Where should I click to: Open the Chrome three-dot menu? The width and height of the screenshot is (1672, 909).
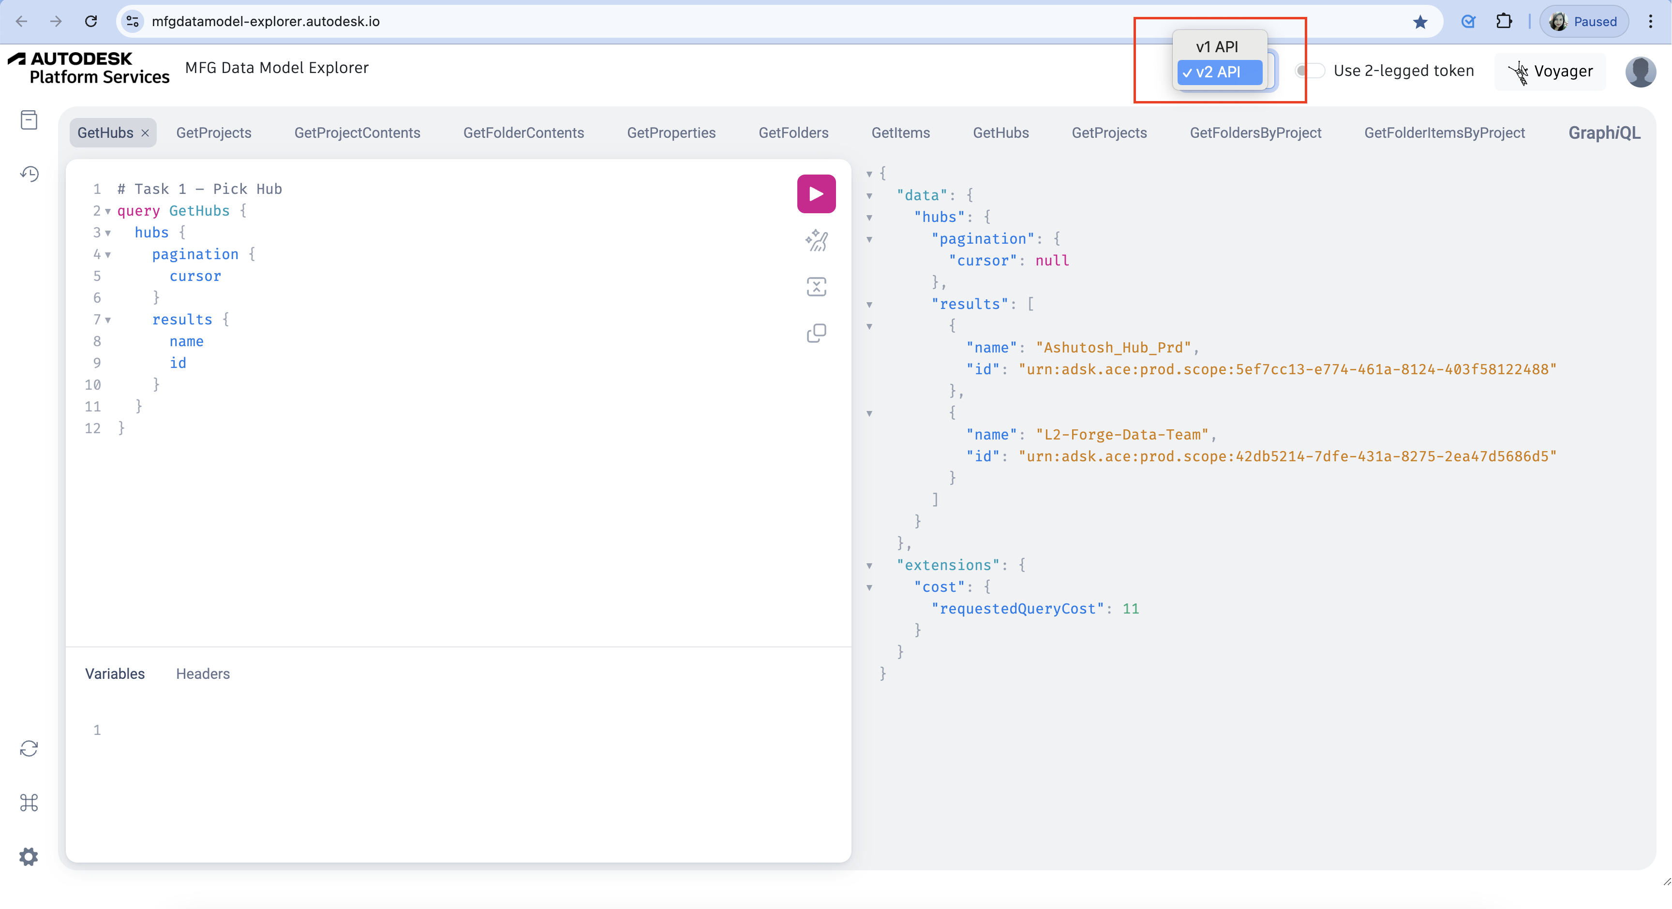[x=1650, y=21]
